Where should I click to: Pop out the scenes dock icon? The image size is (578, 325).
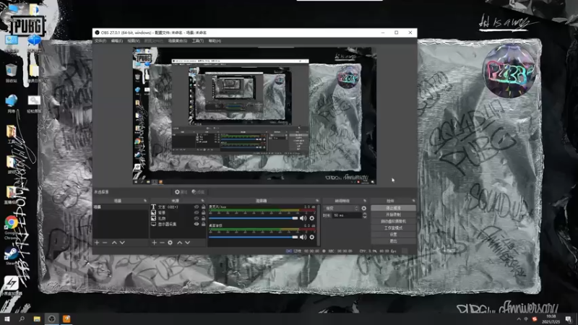coord(145,201)
